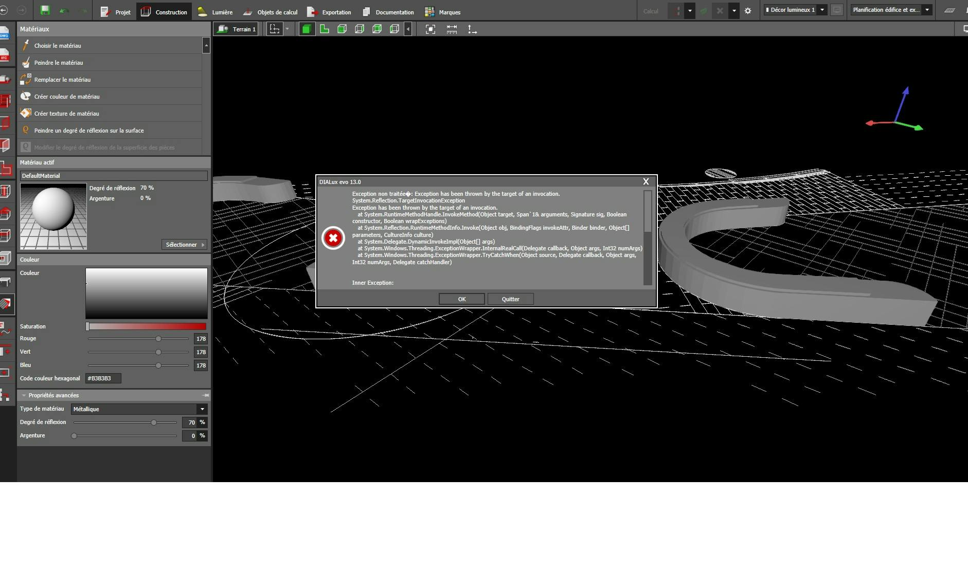The width and height of the screenshot is (968, 588).
Task: Click the error dialog vertical scrollbar
Action: click(x=648, y=237)
